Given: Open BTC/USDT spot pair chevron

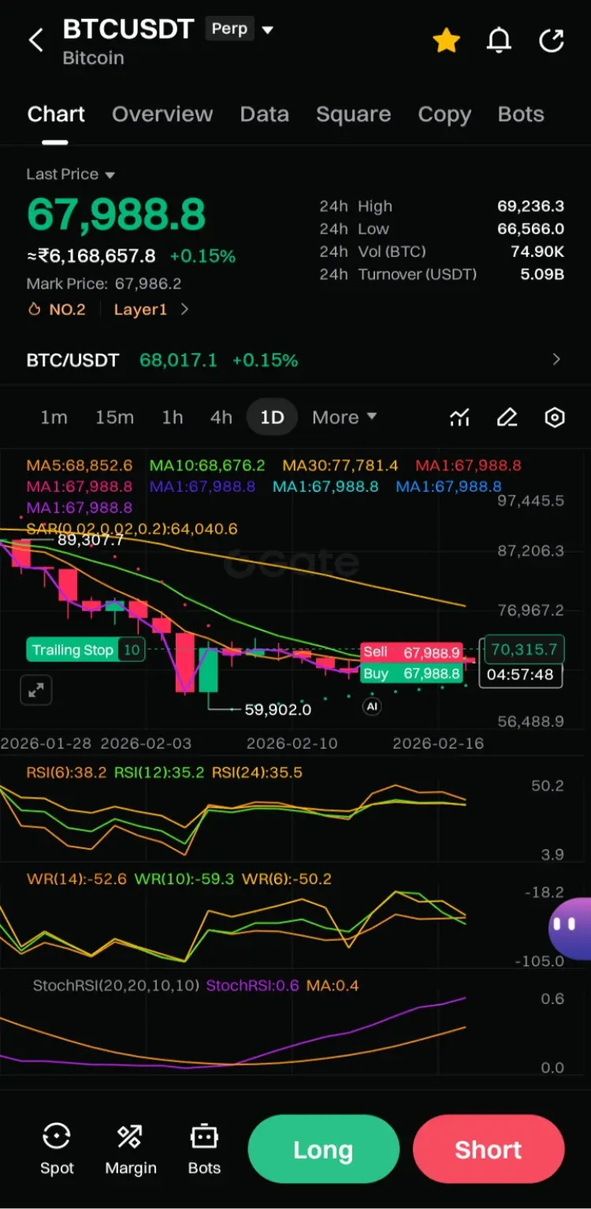Looking at the screenshot, I should pos(556,360).
